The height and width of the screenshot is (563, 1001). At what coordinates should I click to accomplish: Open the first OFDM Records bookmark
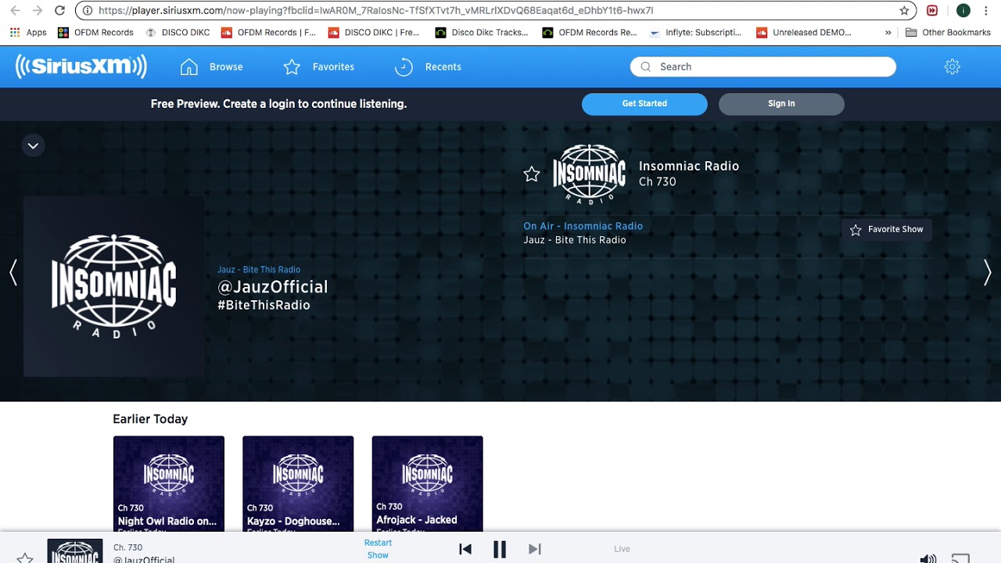click(x=95, y=33)
